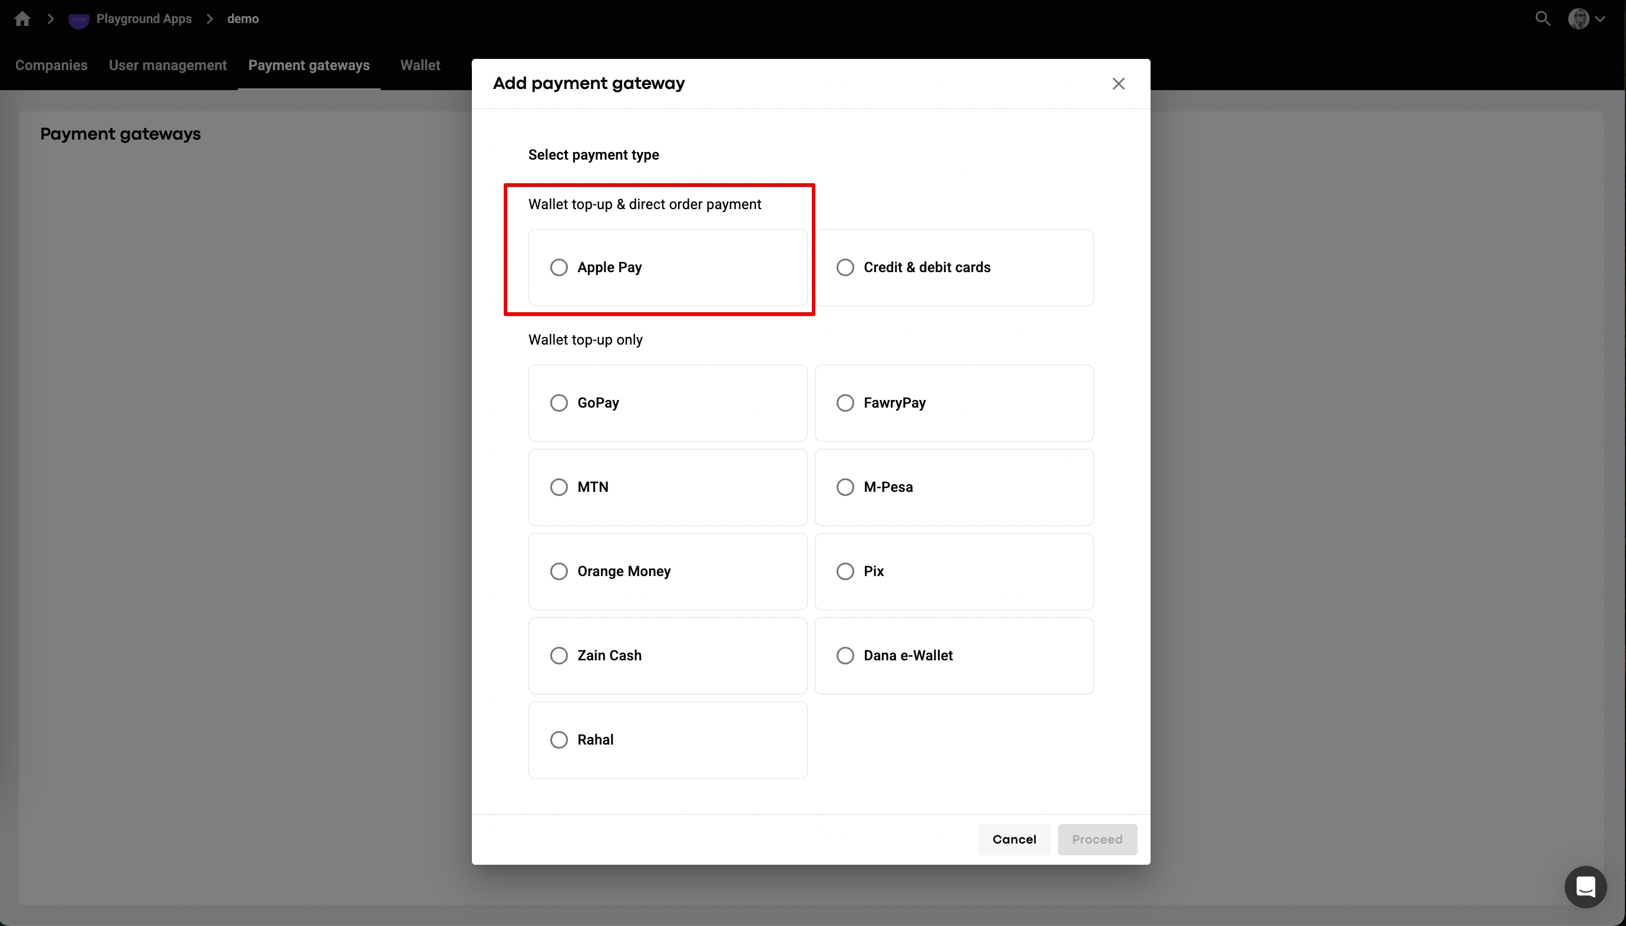Click breadcrumb chevron after home icon
This screenshot has height=926, width=1626.
(50, 19)
